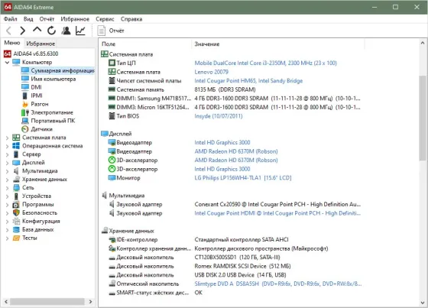Select the SMART-статус жёстких дисков row
Screen dimensions: 428x308
tap(232, 293)
